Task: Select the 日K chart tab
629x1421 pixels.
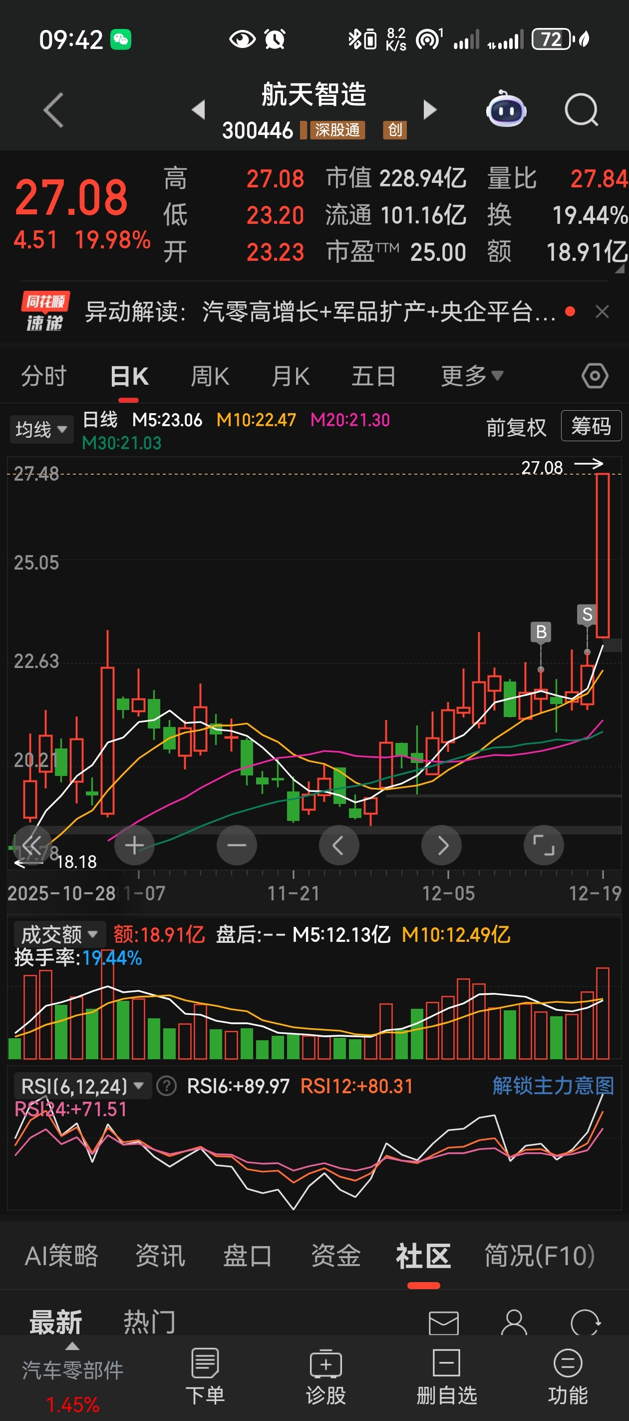Action: tap(129, 376)
